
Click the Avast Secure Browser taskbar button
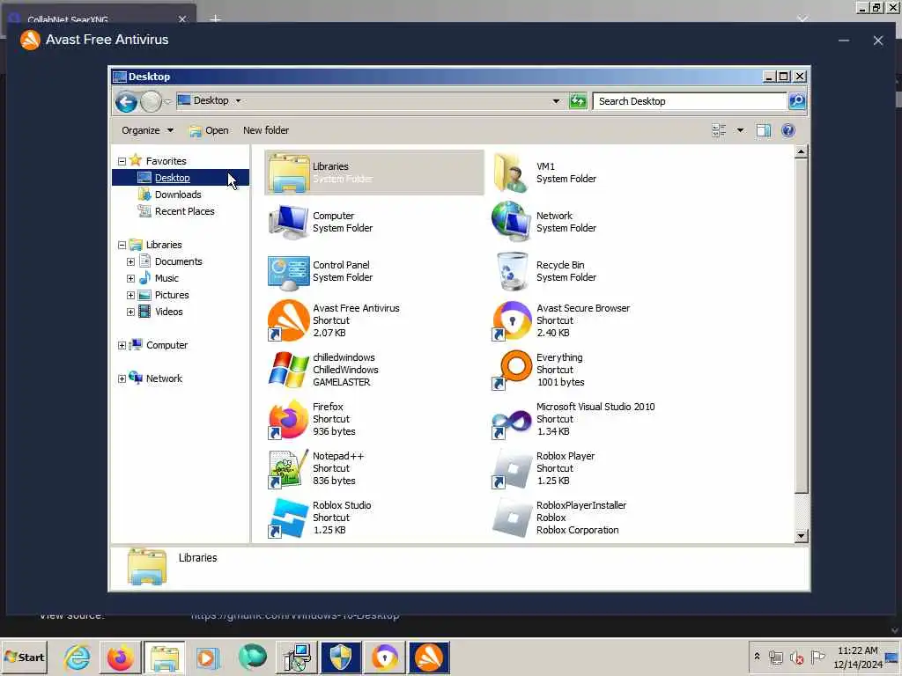point(385,657)
